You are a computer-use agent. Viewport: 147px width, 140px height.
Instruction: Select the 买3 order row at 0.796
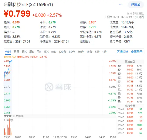pyautogui.click(x=130, y=94)
